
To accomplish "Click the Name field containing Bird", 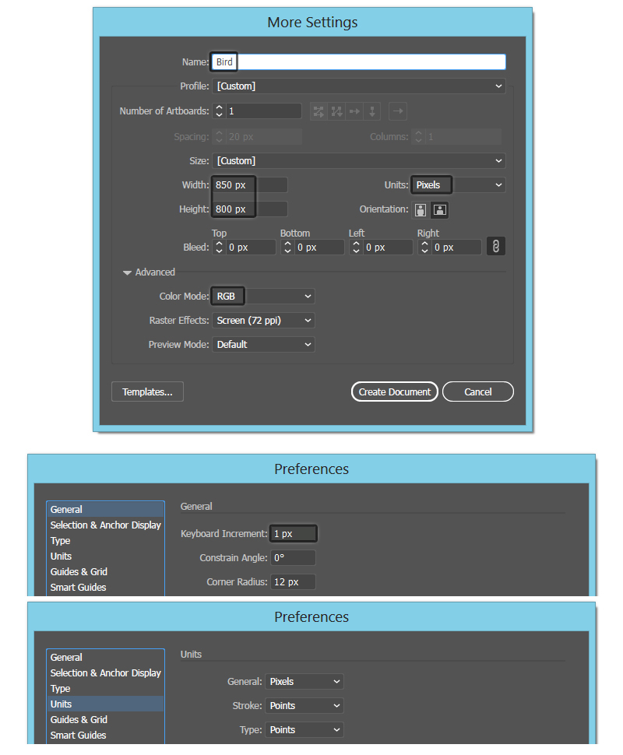I will [358, 61].
